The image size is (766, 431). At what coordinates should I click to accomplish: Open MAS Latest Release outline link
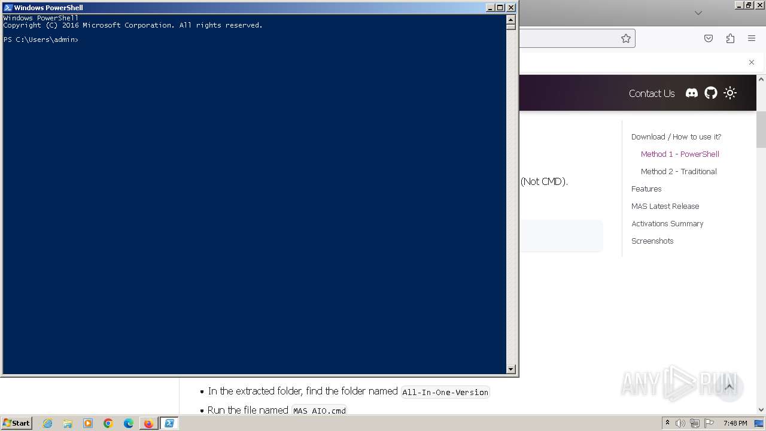tap(665, 206)
